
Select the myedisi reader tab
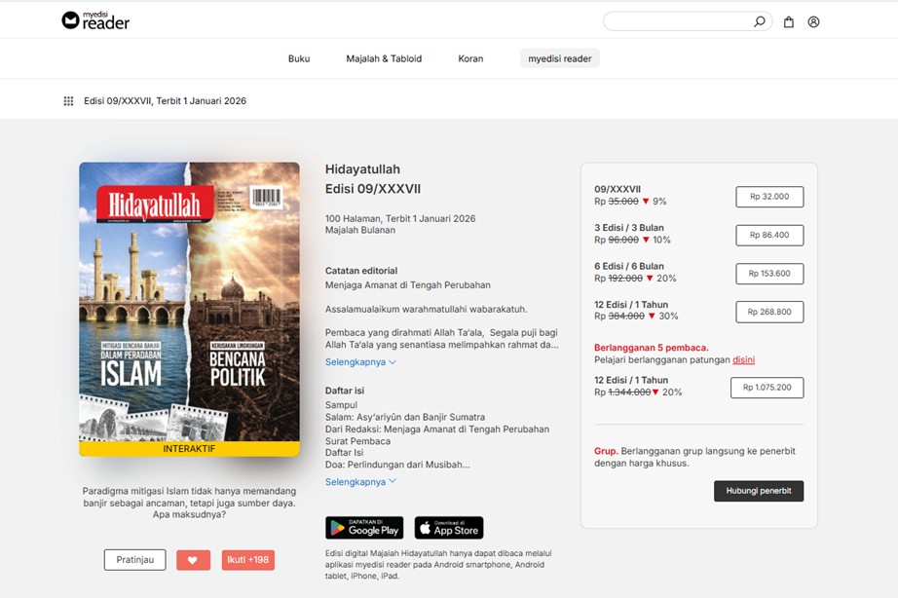(x=559, y=58)
